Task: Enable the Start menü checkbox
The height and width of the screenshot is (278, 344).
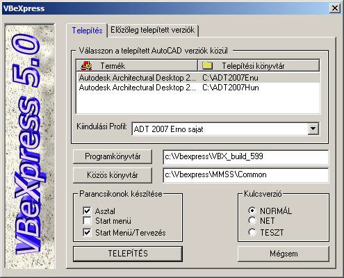Action: 87,221
